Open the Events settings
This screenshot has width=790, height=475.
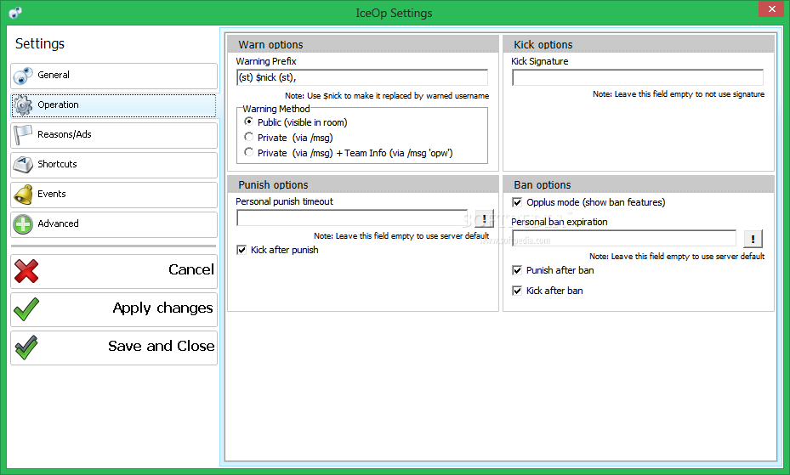tap(114, 195)
